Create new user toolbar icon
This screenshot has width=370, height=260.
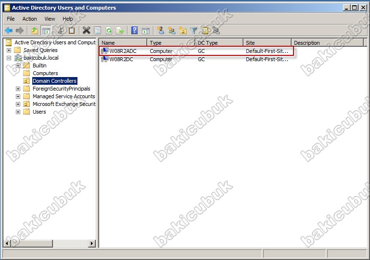tap(161, 30)
